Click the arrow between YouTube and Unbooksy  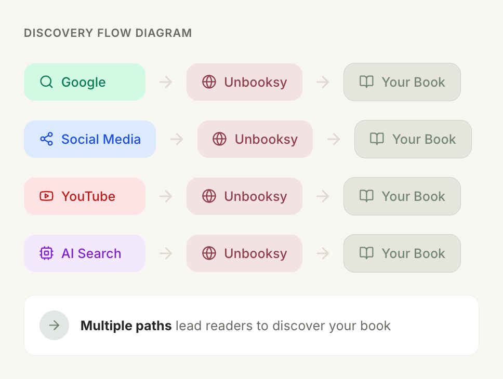click(166, 196)
